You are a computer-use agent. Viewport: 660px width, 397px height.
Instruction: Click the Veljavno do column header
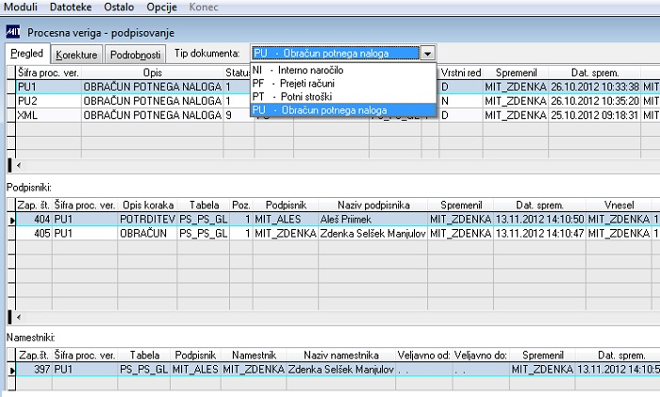[x=481, y=355]
